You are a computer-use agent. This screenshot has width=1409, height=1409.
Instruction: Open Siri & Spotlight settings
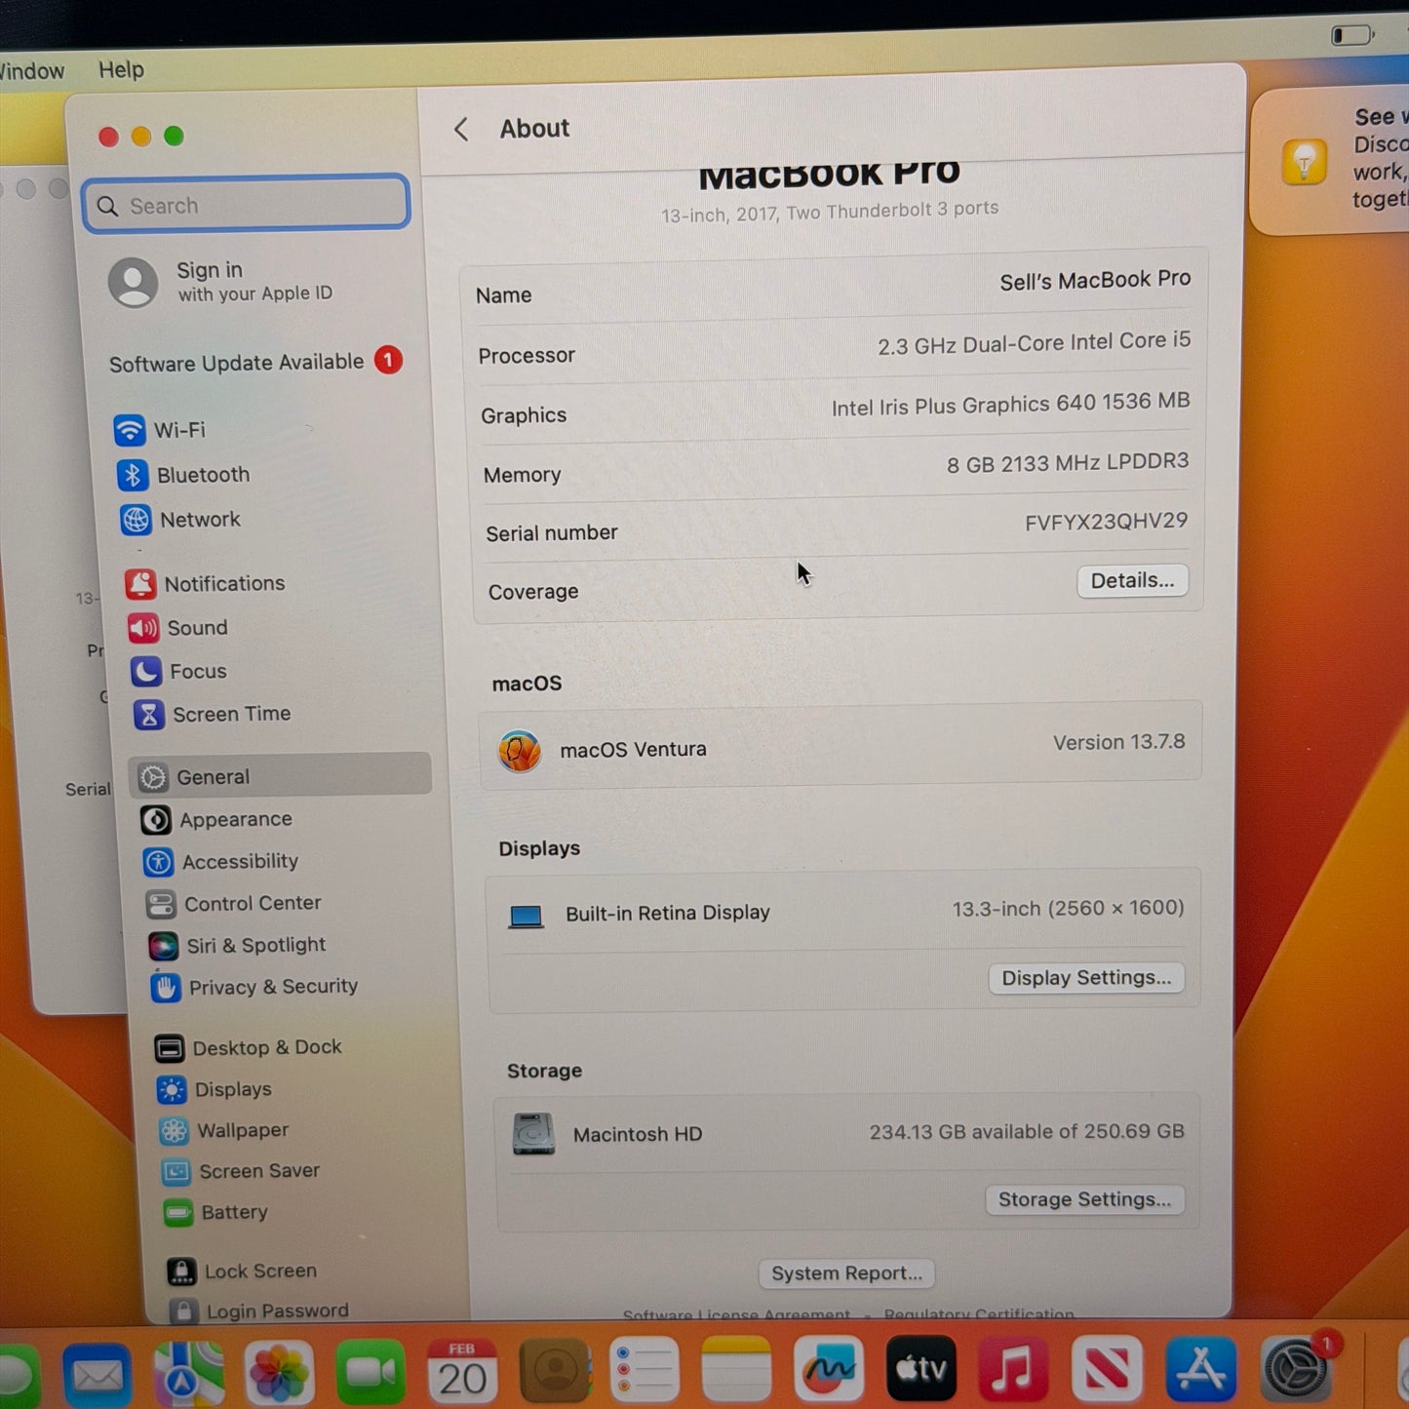(x=237, y=945)
